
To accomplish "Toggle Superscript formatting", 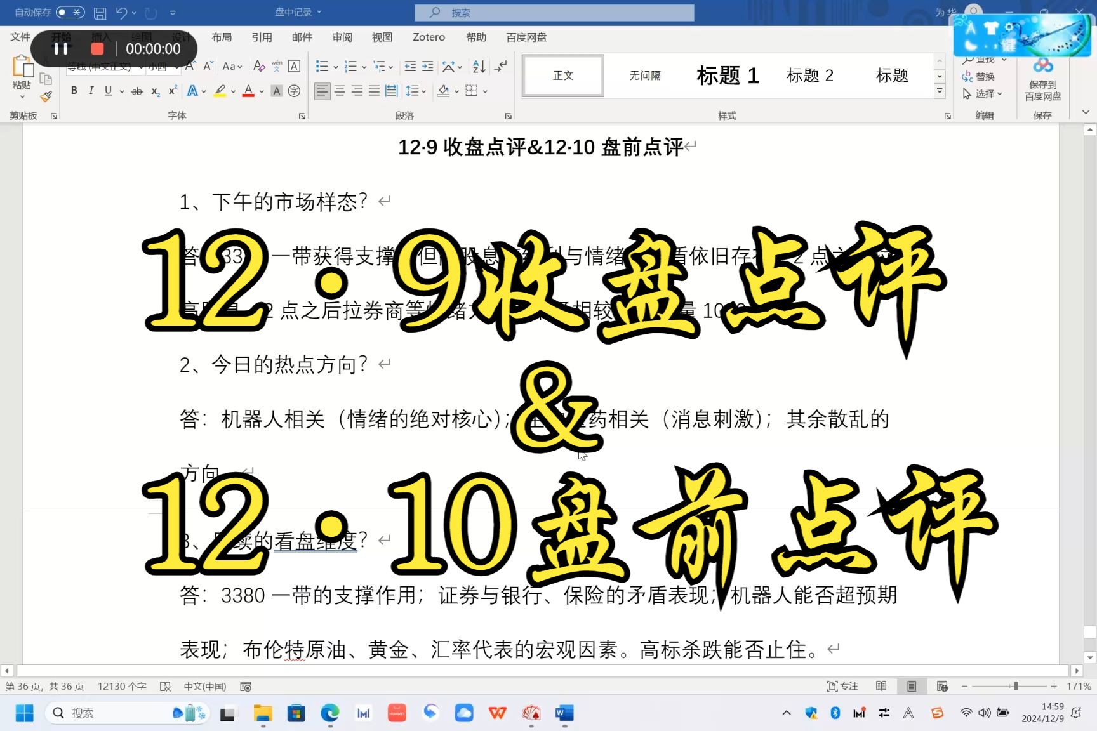I will point(172,91).
